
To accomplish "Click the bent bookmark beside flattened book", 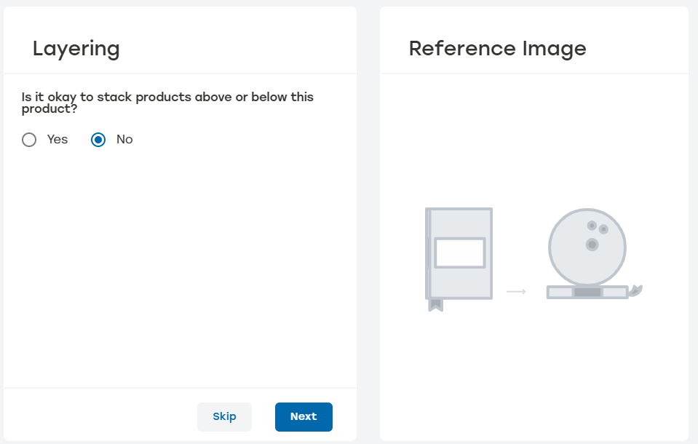I will coord(636,291).
